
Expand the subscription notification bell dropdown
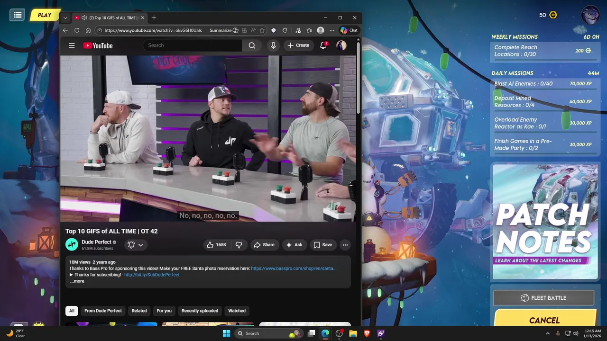click(x=135, y=245)
